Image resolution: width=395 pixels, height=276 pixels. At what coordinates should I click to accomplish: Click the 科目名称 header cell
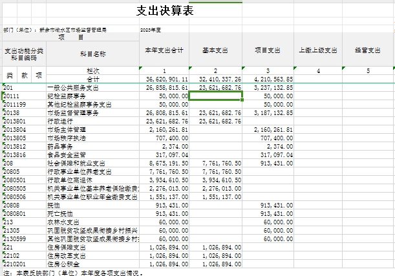(x=92, y=54)
